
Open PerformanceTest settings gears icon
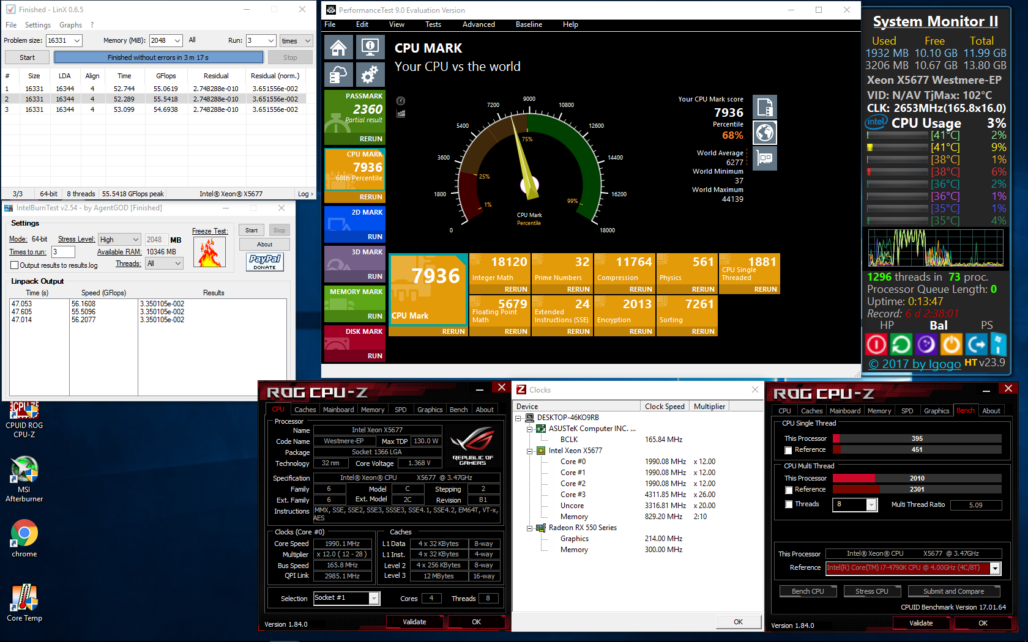pyautogui.click(x=370, y=75)
